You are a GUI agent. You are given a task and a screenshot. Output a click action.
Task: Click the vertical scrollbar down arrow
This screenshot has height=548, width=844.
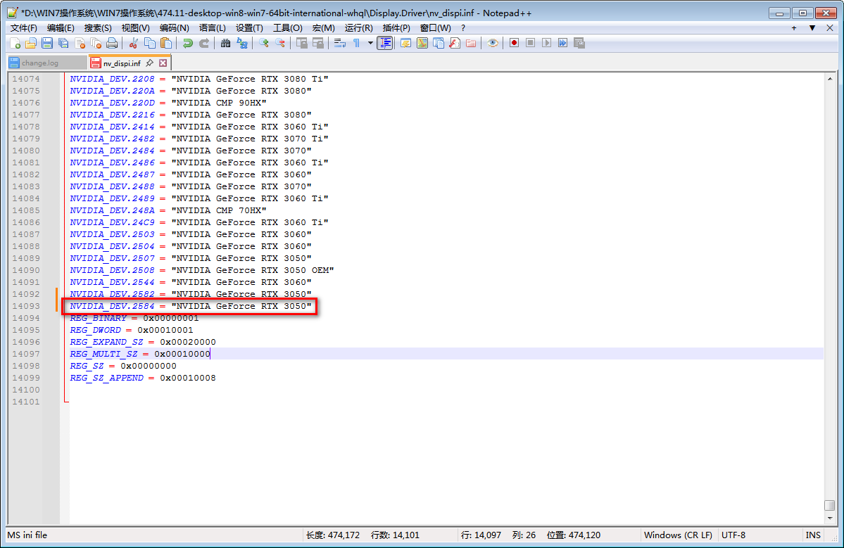(829, 518)
